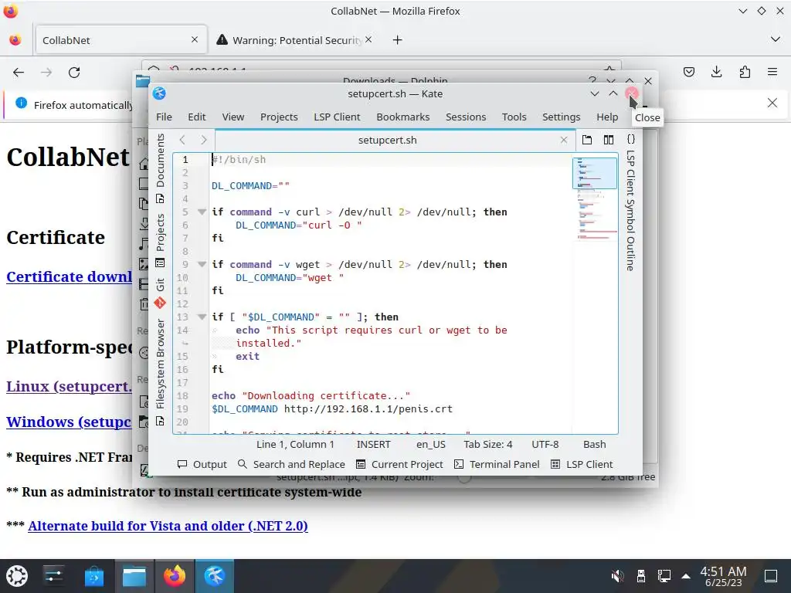Click the DL_COMMAND="" line in editor
This screenshot has width=791, height=593.
pyautogui.click(x=250, y=186)
